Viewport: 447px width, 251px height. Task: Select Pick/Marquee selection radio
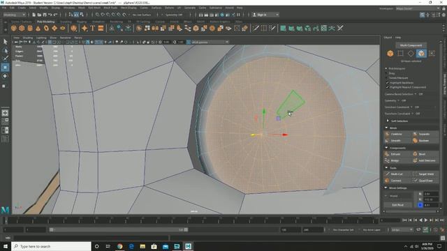tap(386, 68)
